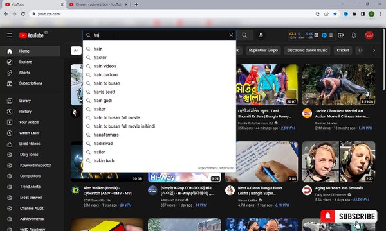Viewport: 386px width, 231px height.
Task: Select suggestion 'transformers'
Action: point(160,135)
